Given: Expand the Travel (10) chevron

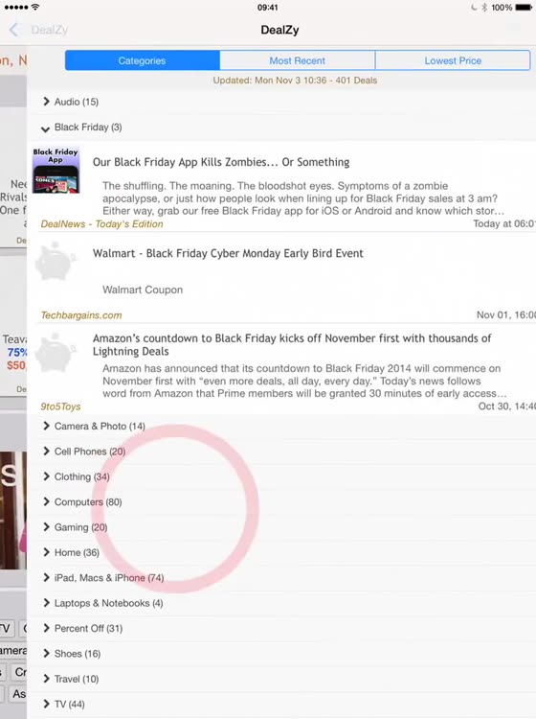Looking at the screenshot, I should (x=46, y=678).
